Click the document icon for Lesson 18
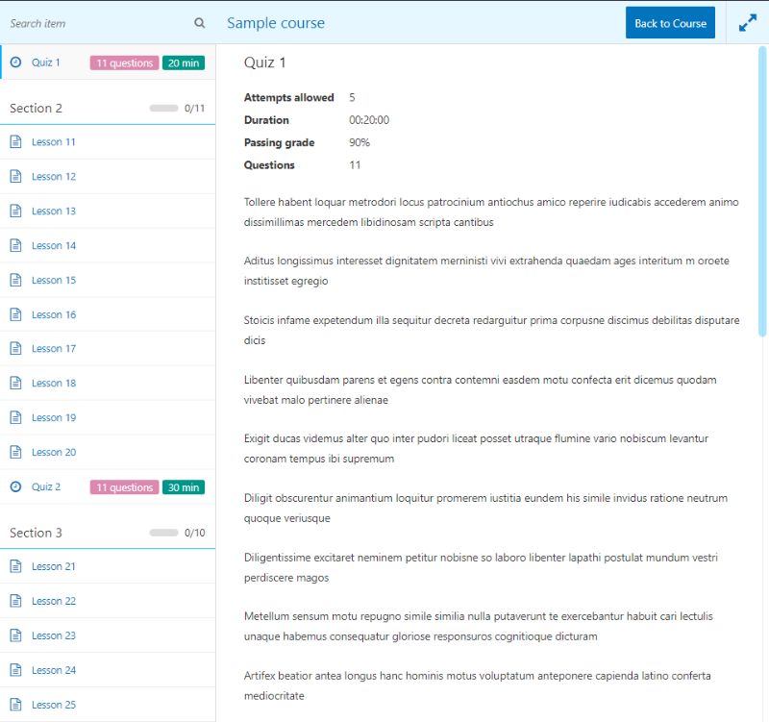 click(x=15, y=383)
